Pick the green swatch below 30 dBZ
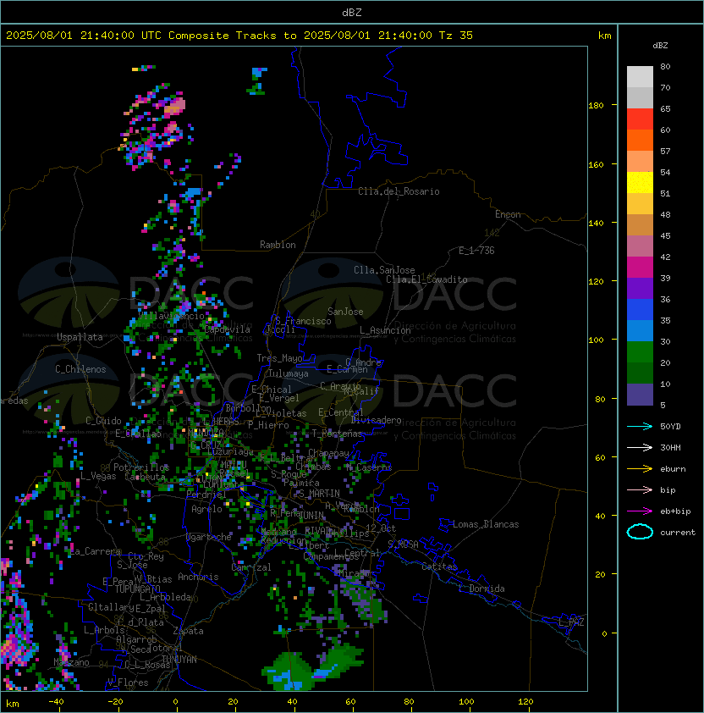Viewport: 704px width, 713px height. pos(640,352)
